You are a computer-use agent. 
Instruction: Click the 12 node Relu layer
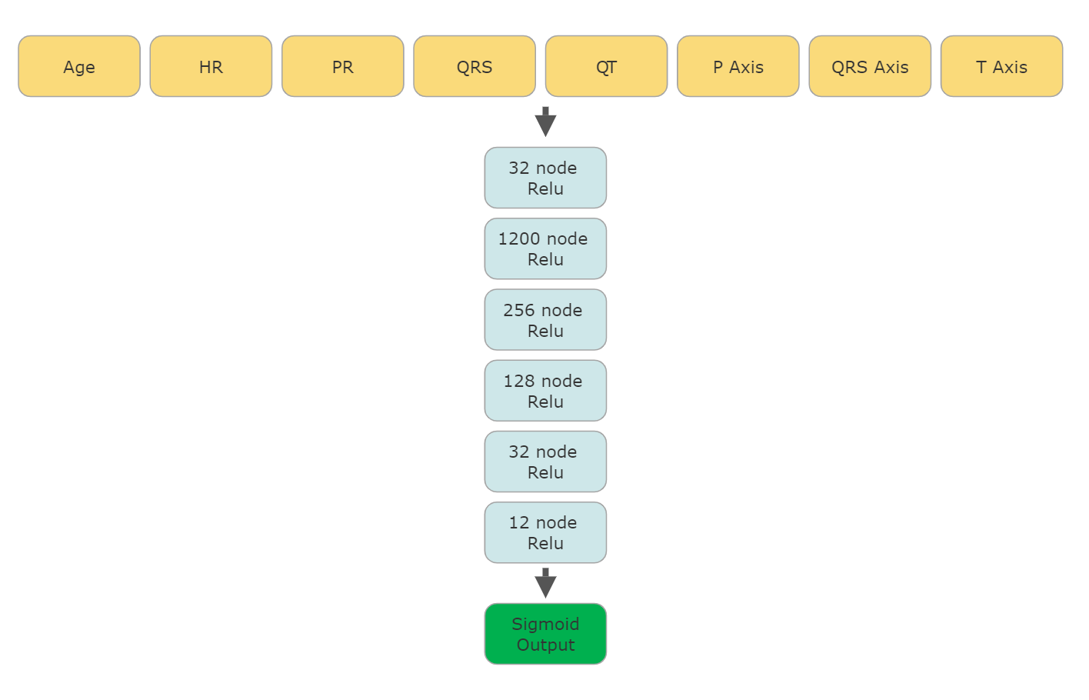coord(545,532)
